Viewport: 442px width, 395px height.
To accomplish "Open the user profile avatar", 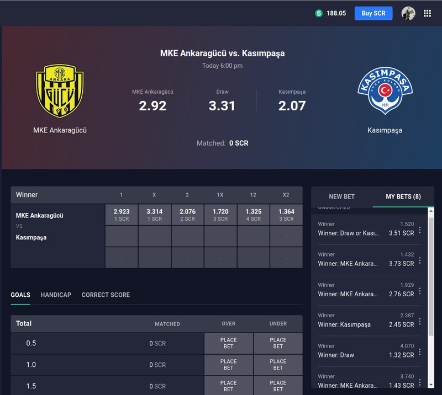I will 408,13.
